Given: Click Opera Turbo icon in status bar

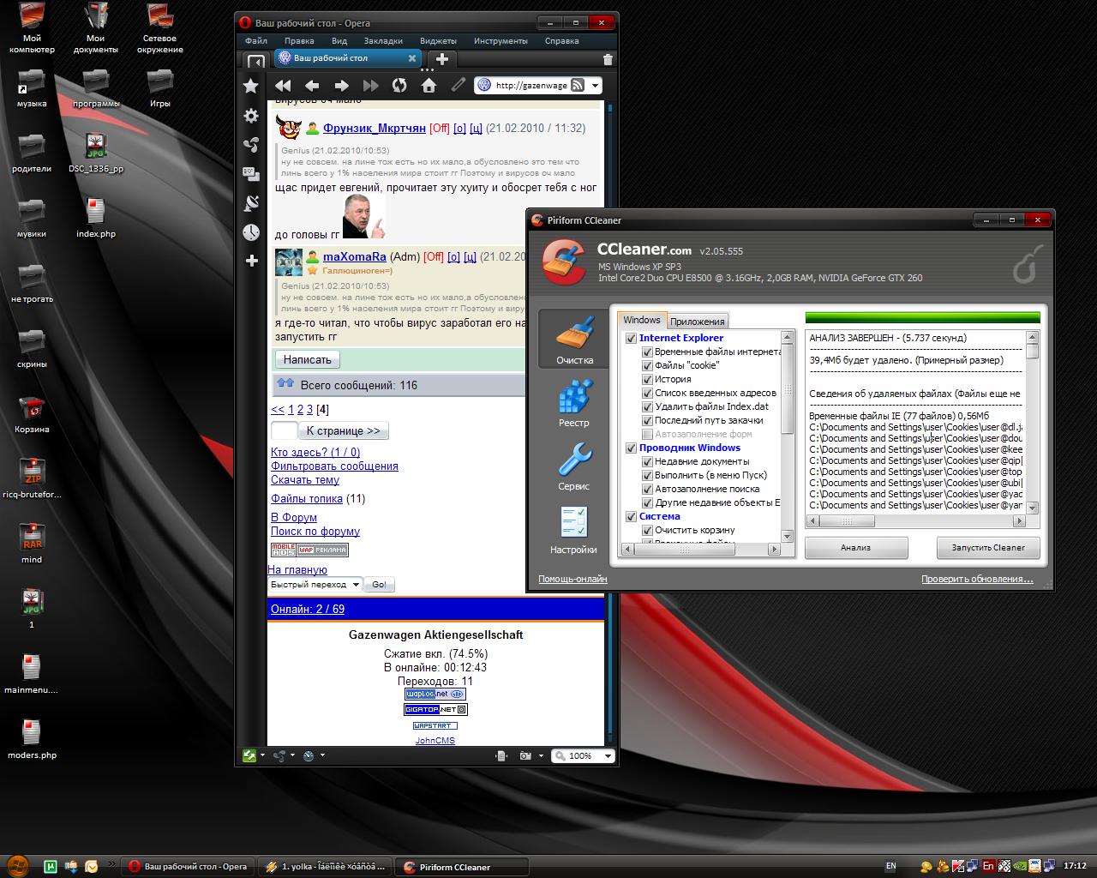Looking at the screenshot, I should 309,755.
